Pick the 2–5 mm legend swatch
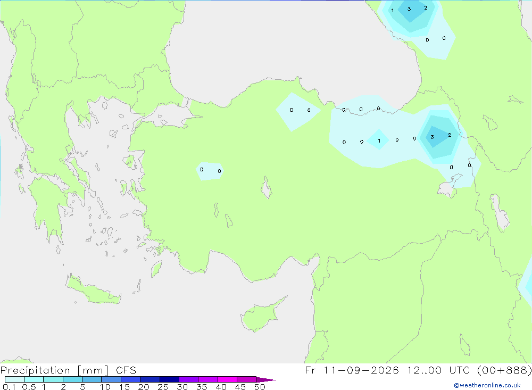The height and width of the screenshot is (390, 532). pyautogui.click(x=72, y=379)
